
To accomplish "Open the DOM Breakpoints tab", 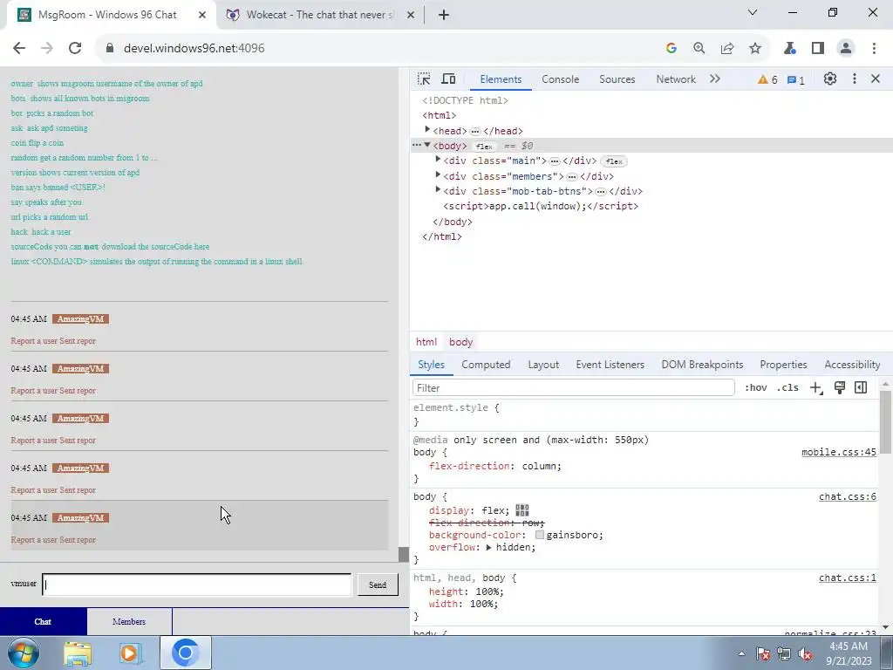I will pos(702,365).
